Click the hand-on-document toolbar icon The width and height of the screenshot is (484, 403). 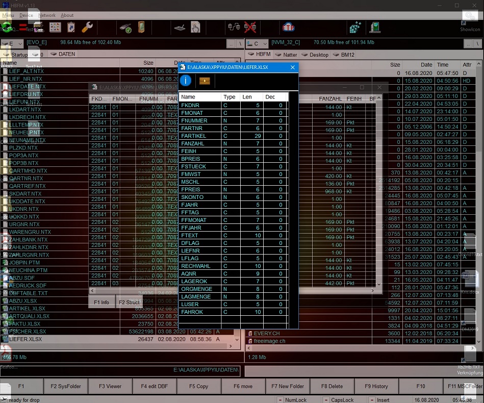tap(195, 27)
